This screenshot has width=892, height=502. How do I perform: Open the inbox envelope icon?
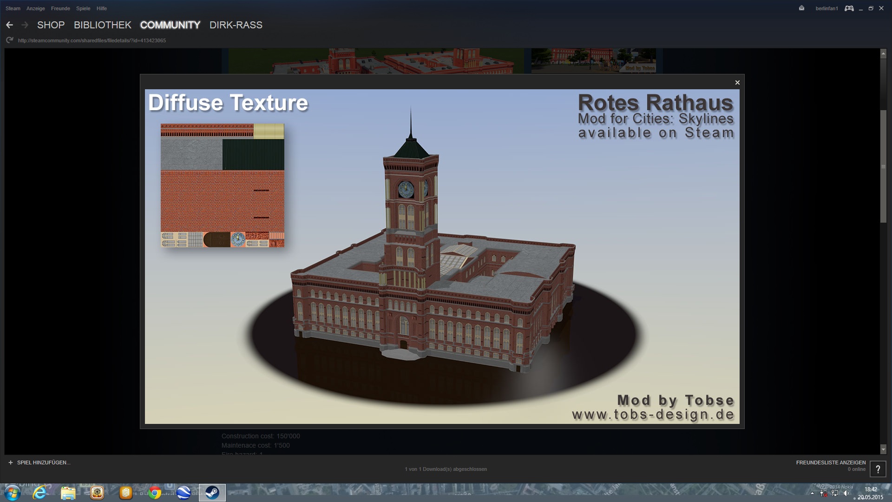pyautogui.click(x=801, y=8)
